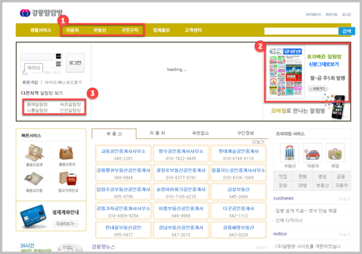Open 생활서비스 menu
Screen dimensions: 362x254
40,30
